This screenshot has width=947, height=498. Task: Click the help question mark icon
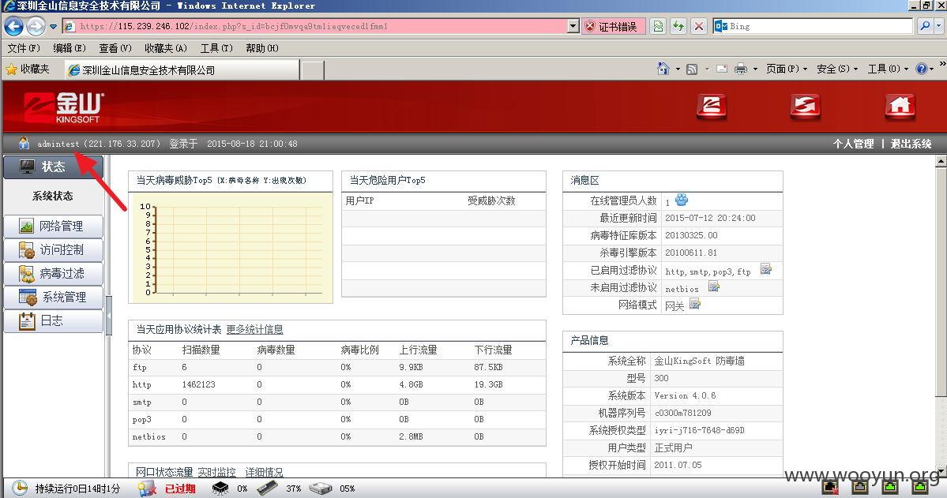tap(921, 69)
